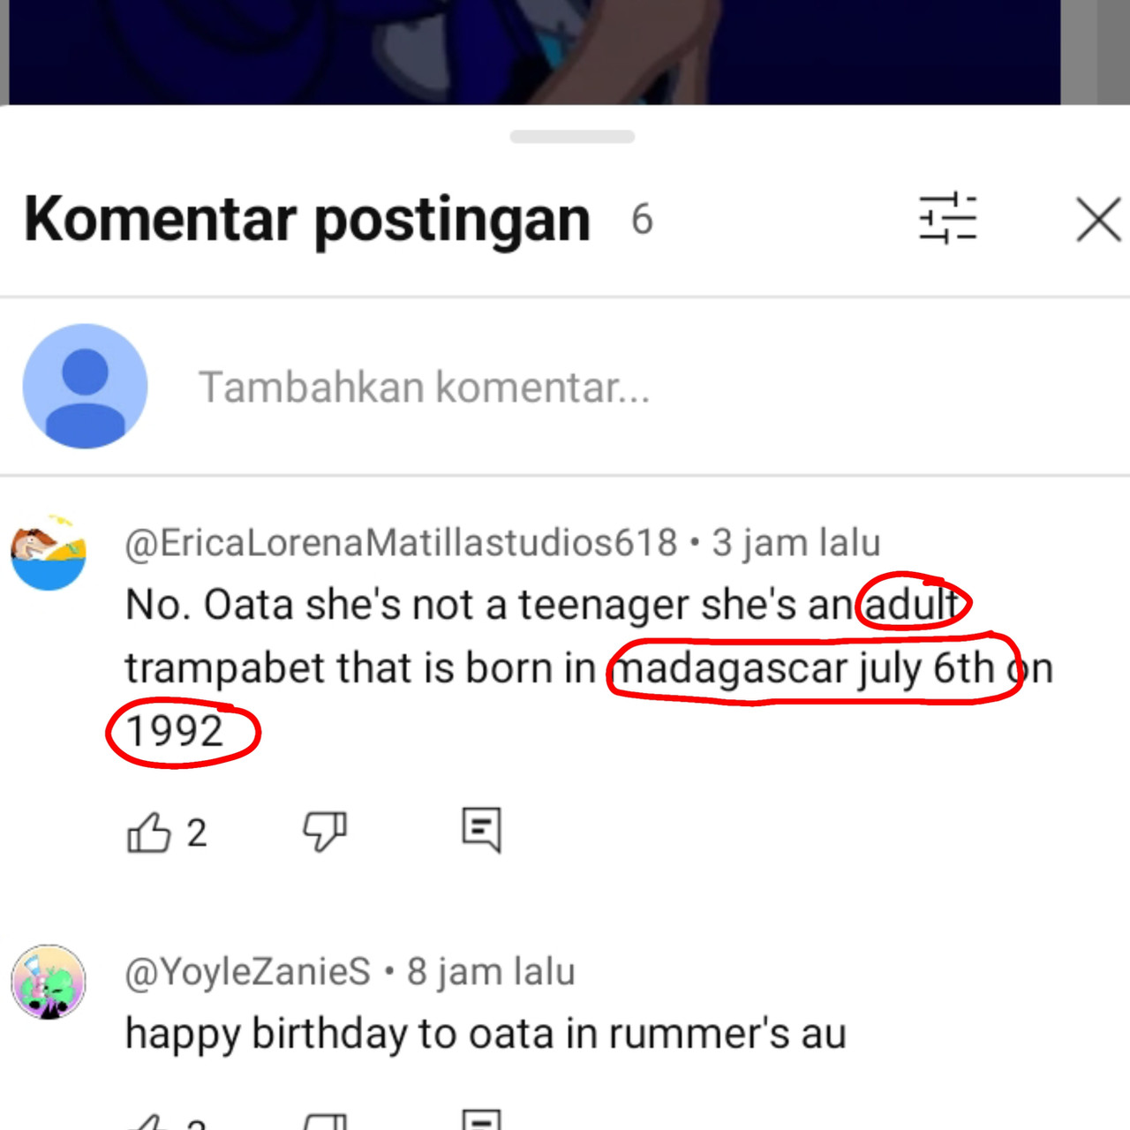This screenshot has width=1130, height=1130.
Task: Grab the panel drag handle bar
Action: [x=572, y=137]
